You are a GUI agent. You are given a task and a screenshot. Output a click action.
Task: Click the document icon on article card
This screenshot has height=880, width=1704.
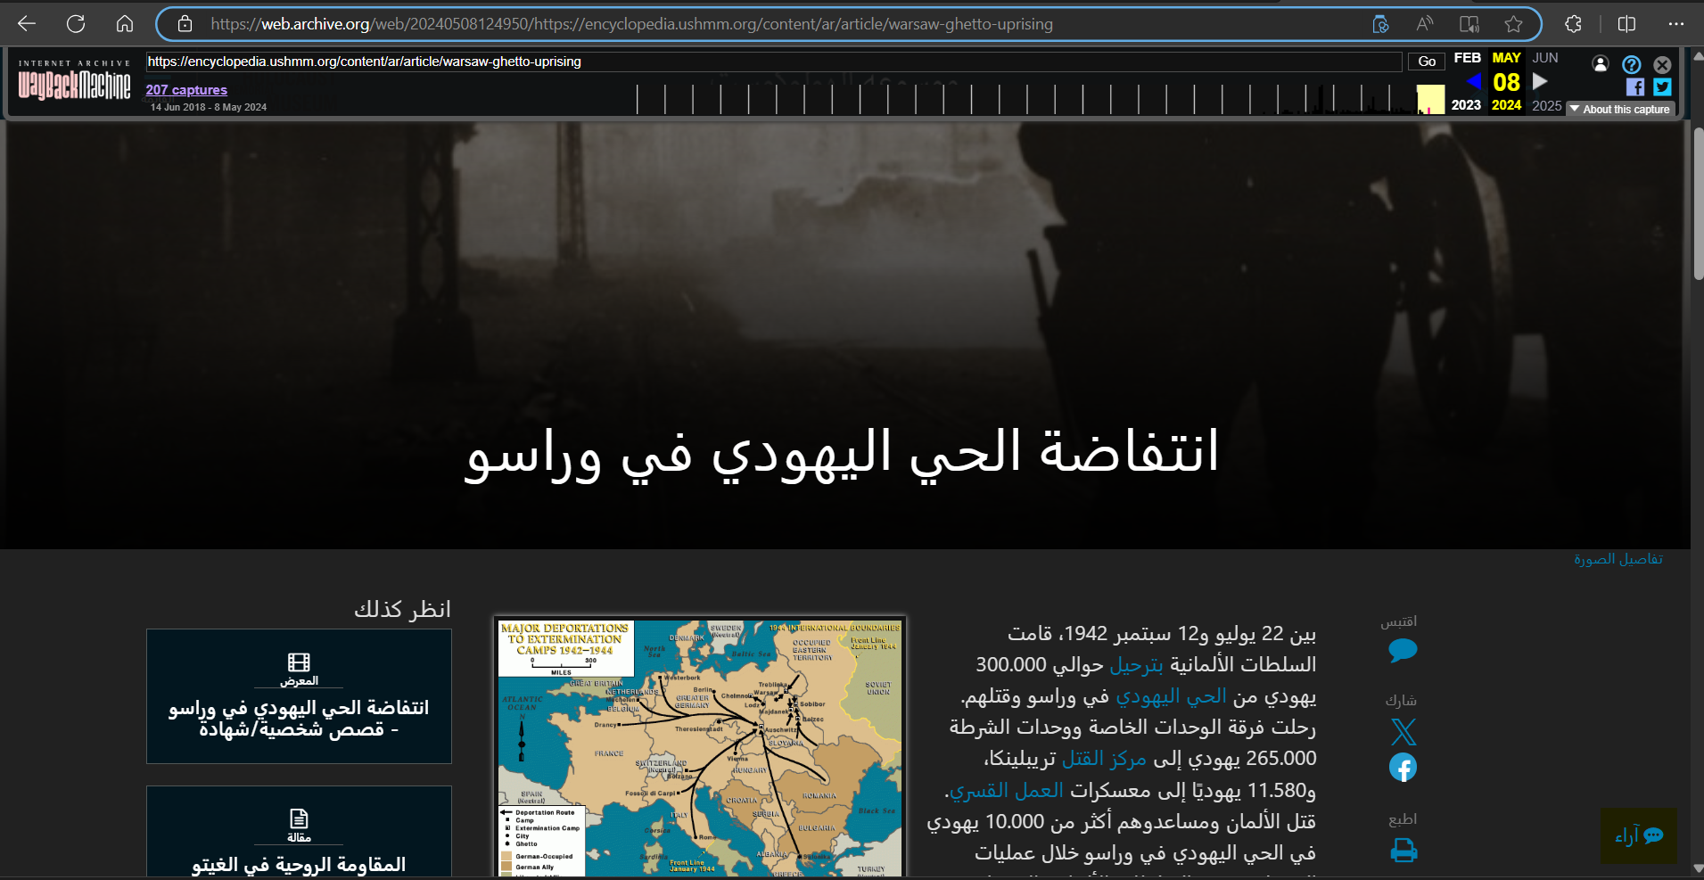(299, 818)
